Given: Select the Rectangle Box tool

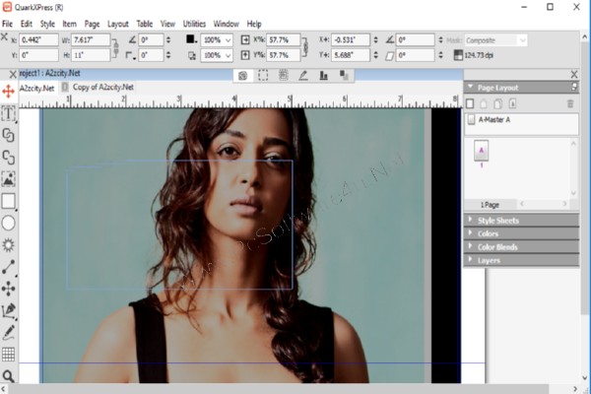Looking at the screenshot, I should click(8, 201).
